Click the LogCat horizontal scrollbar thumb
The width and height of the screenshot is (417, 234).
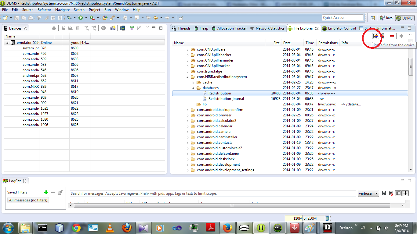(232, 206)
